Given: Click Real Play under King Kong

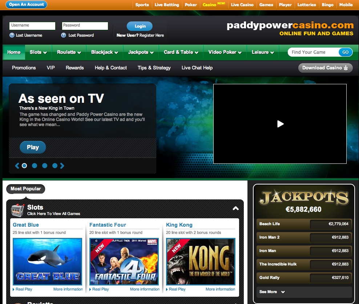Looking at the screenshot, I should (177, 289).
